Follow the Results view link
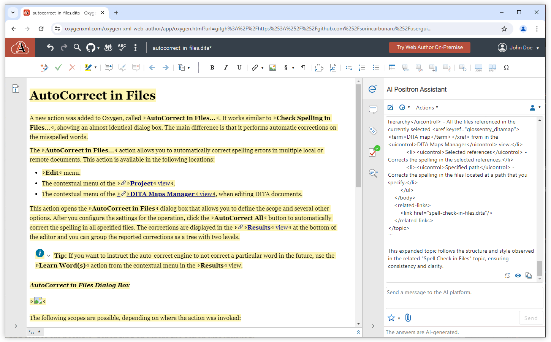This screenshot has width=551, height=342. pyautogui.click(x=263, y=227)
